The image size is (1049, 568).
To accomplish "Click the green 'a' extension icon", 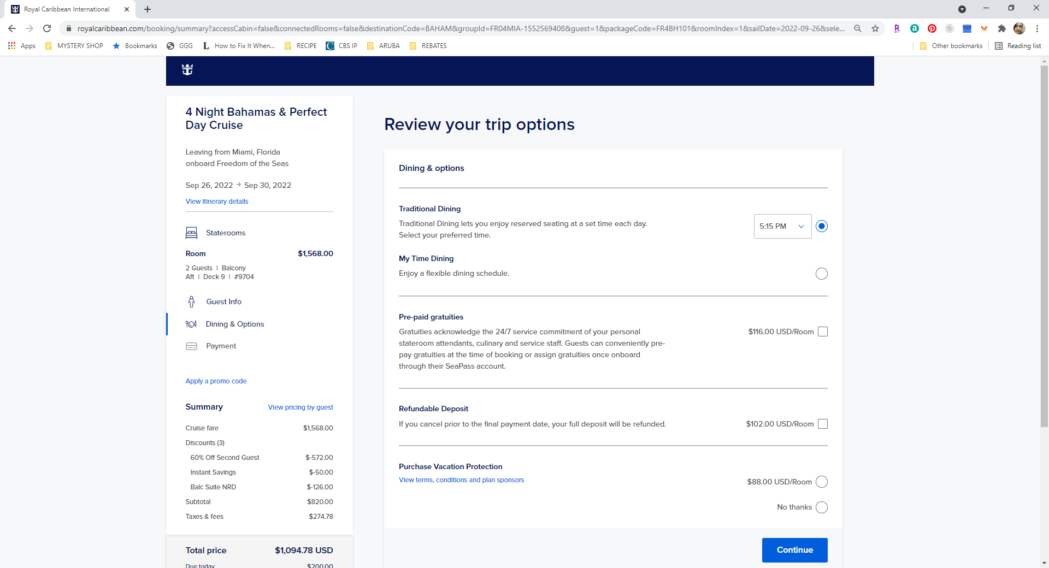I will [915, 28].
